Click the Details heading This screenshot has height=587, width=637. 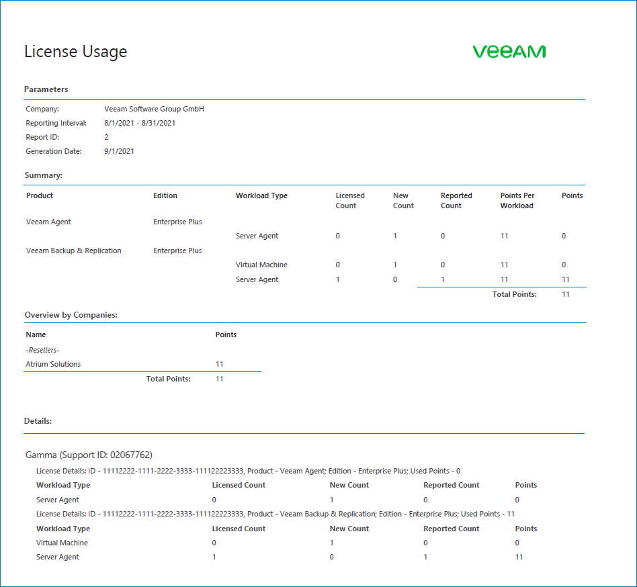click(38, 421)
